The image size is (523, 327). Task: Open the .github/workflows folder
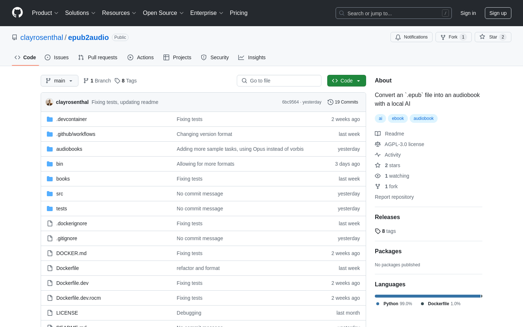point(76,134)
